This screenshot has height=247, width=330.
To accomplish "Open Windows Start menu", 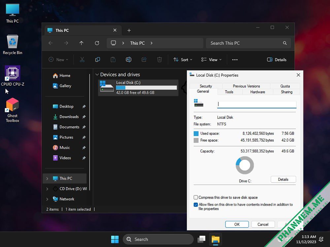I will (115, 239).
